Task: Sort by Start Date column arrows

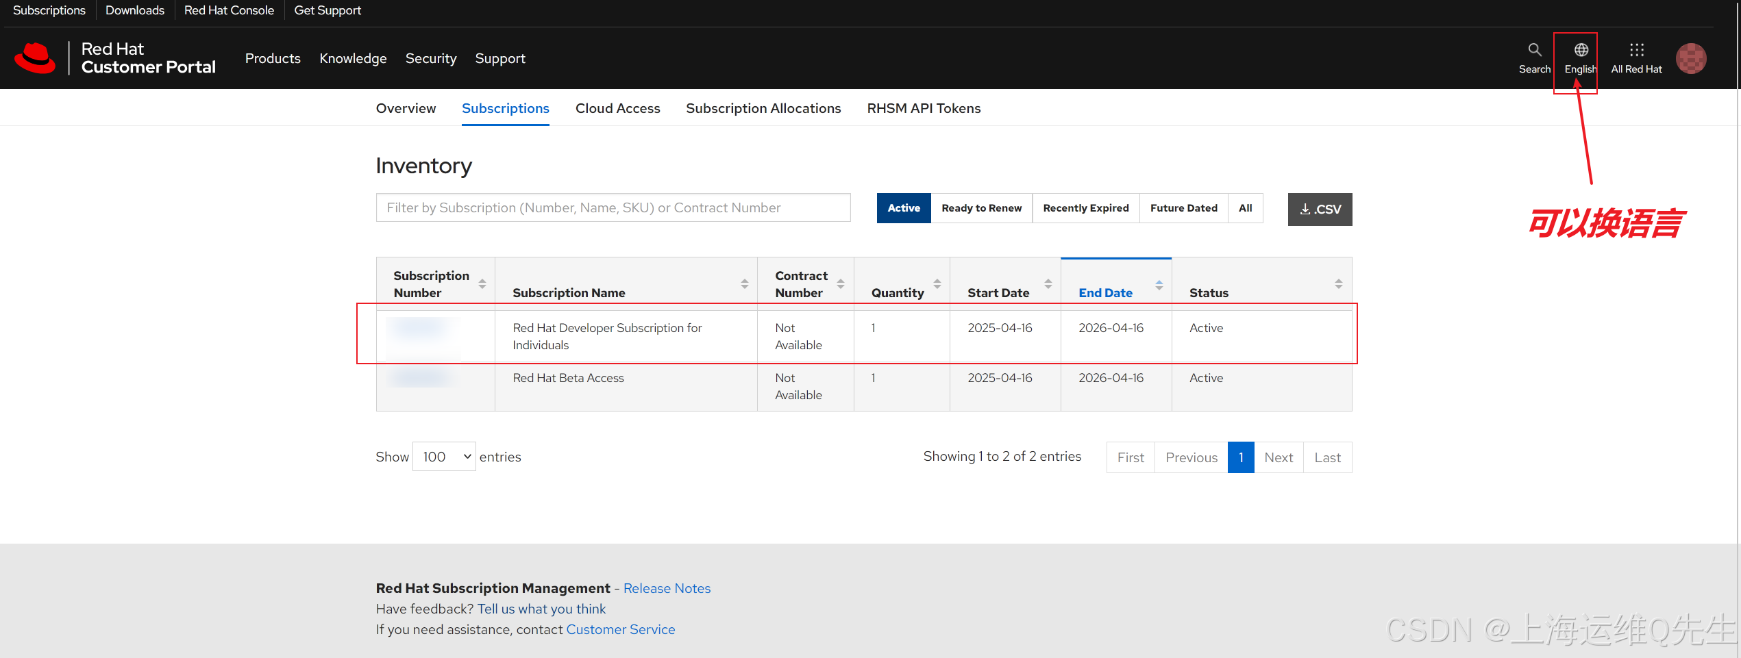Action: 1048,283
